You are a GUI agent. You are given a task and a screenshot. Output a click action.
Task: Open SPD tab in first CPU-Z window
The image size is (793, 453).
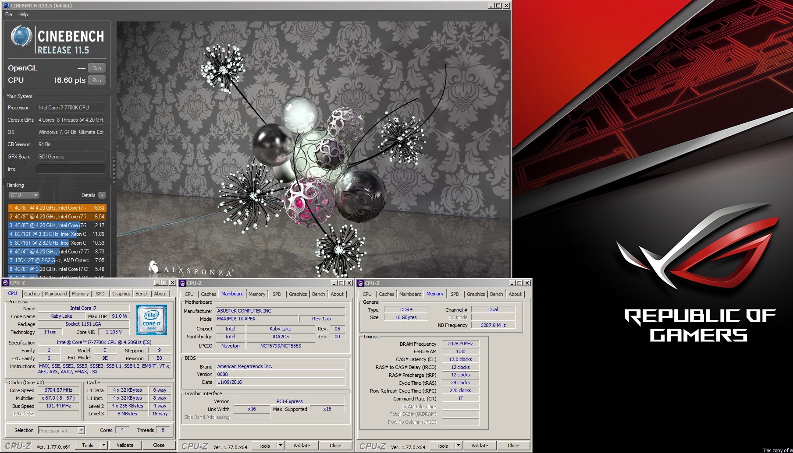pos(100,294)
